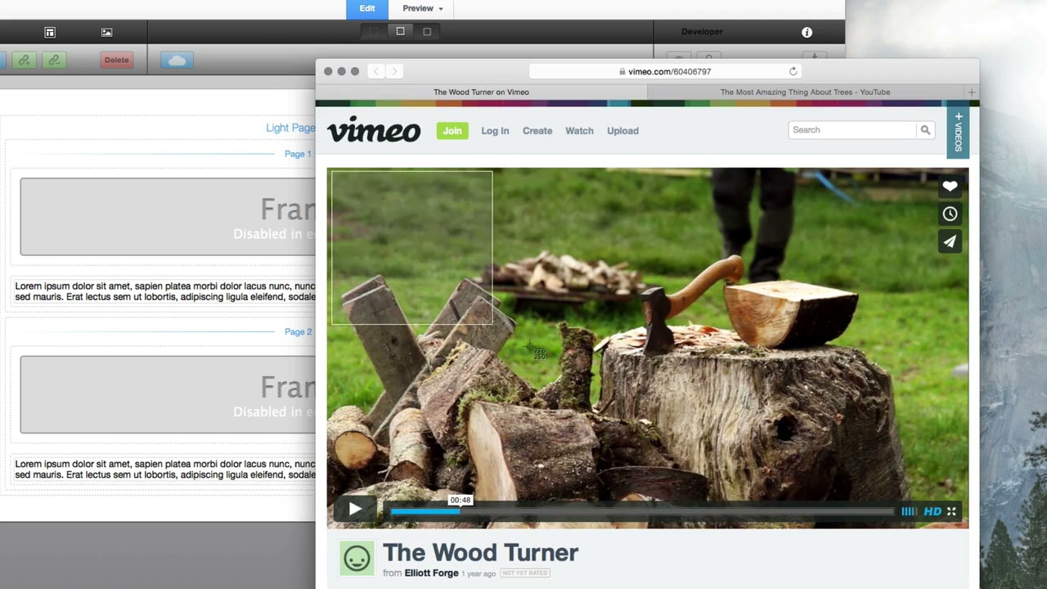Screen dimensions: 1047x589
Task: Click the green Join button
Action: (x=452, y=130)
